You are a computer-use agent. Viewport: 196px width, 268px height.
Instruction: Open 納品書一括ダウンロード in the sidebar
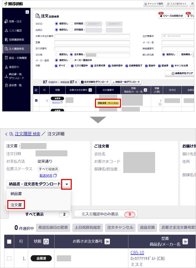pyautogui.click(x=15, y=76)
